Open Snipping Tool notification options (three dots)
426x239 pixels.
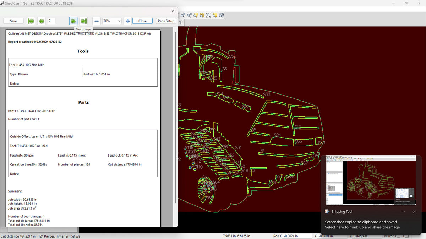(x=403, y=211)
